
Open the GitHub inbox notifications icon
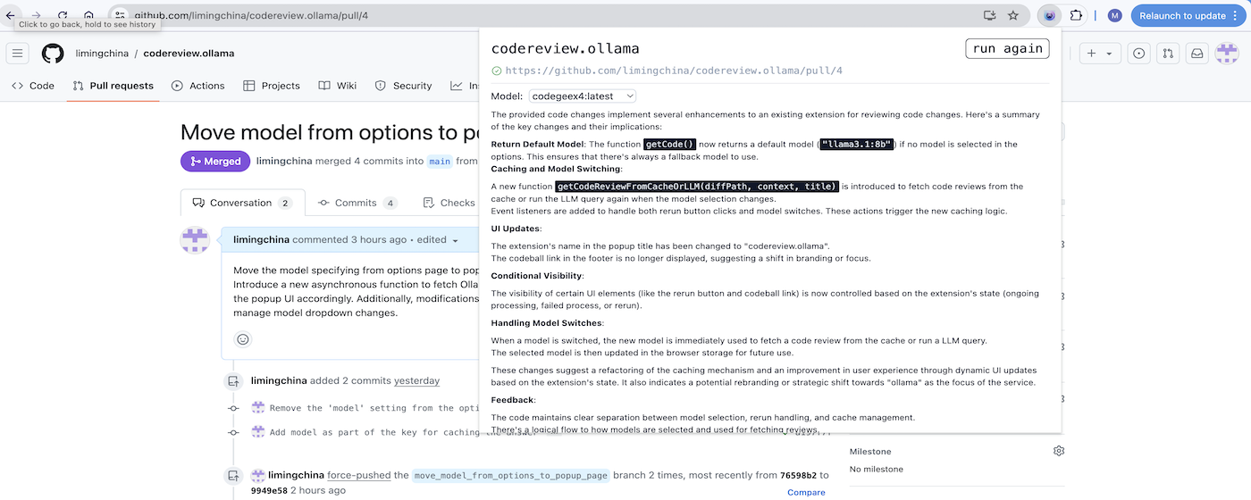(x=1197, y=54)
